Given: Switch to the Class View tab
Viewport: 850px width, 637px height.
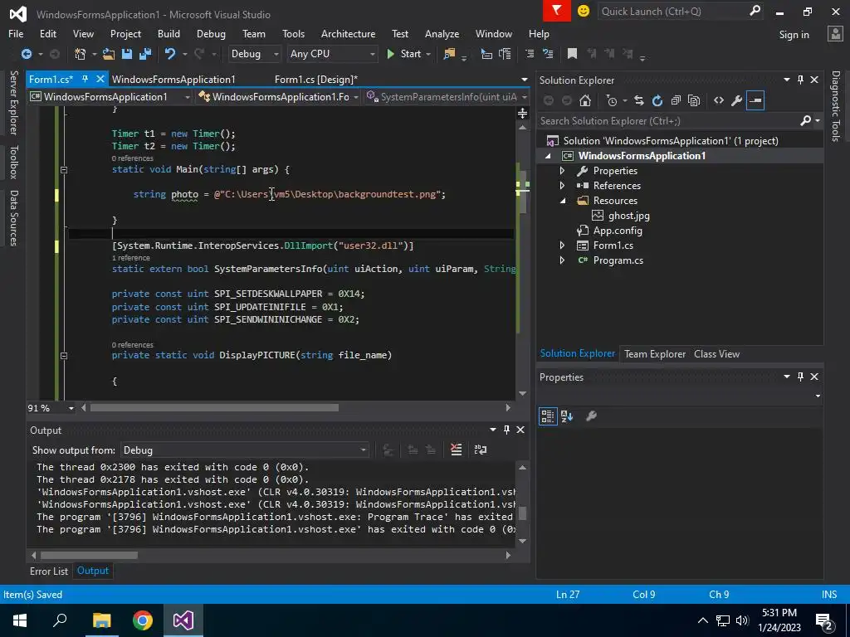Looking at the screenshot, I should point(716,353).
